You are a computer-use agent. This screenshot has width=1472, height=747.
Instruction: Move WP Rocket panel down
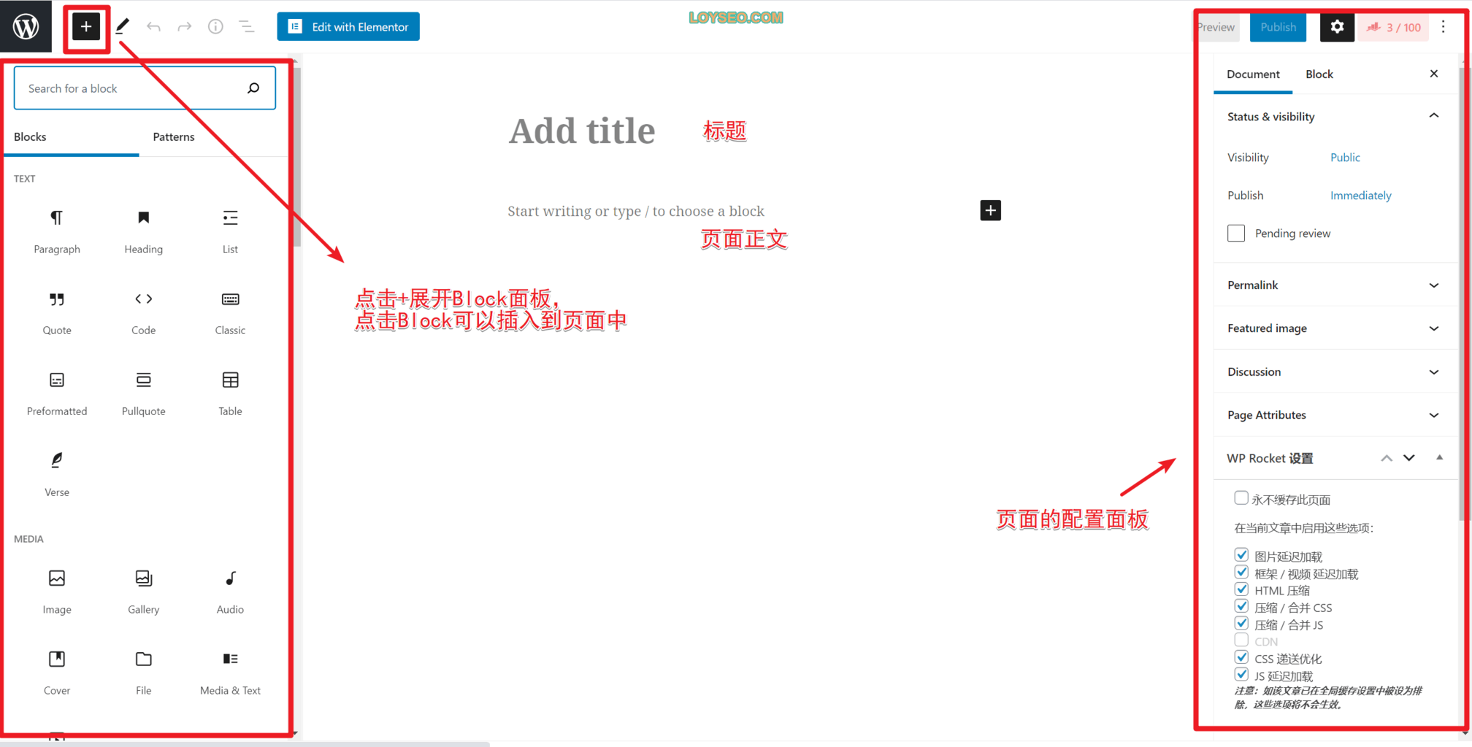point(1409,458)
